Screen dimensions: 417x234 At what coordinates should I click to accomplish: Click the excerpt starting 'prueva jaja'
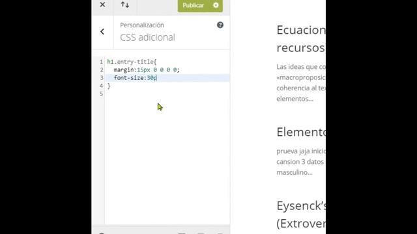301,162
